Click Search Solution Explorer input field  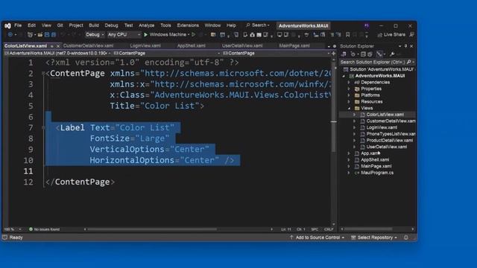tap(377, 62)
